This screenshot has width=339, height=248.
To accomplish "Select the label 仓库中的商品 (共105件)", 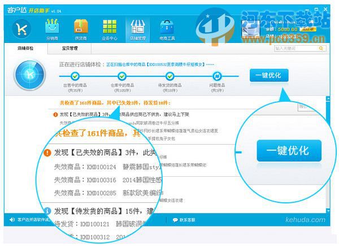I will tap(123, 88).
